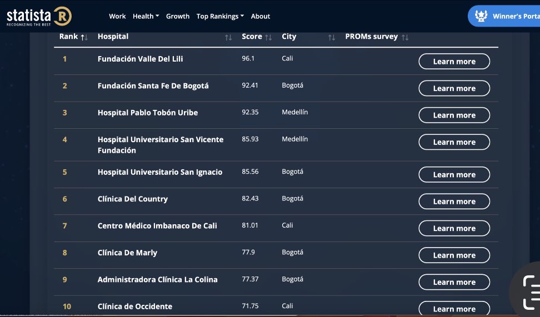Open the Work menu item

coord(117,16)
